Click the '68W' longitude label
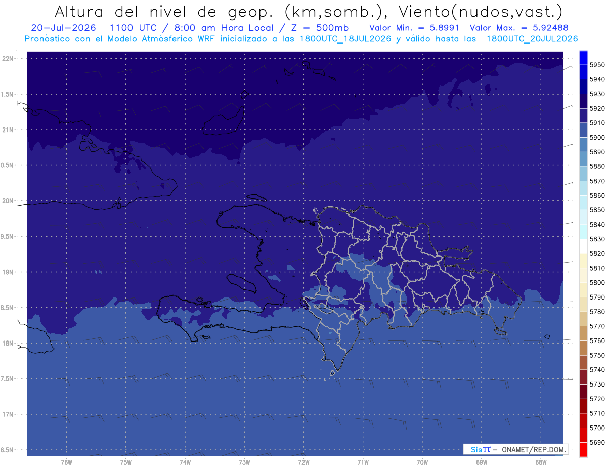This screenshot has width=607, height=469. pos(541,462)
